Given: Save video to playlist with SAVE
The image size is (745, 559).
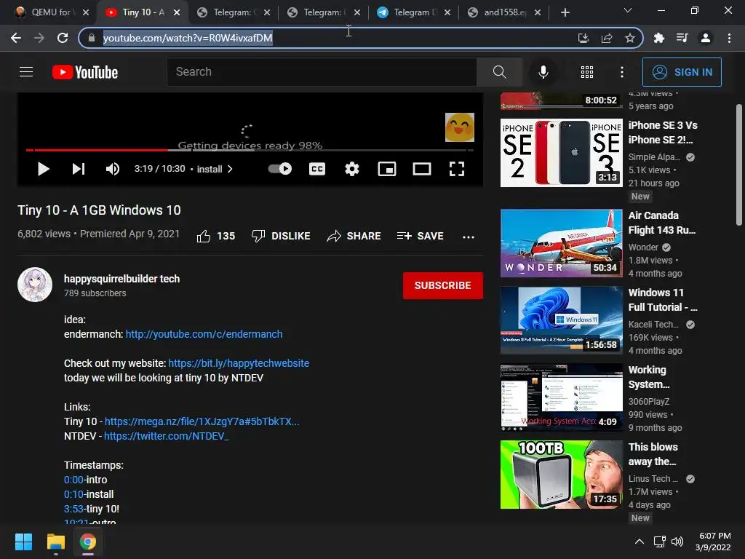Looking at the screenshot, I should coord(421,236).
